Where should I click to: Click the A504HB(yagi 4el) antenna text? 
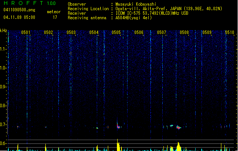[134, 18]
